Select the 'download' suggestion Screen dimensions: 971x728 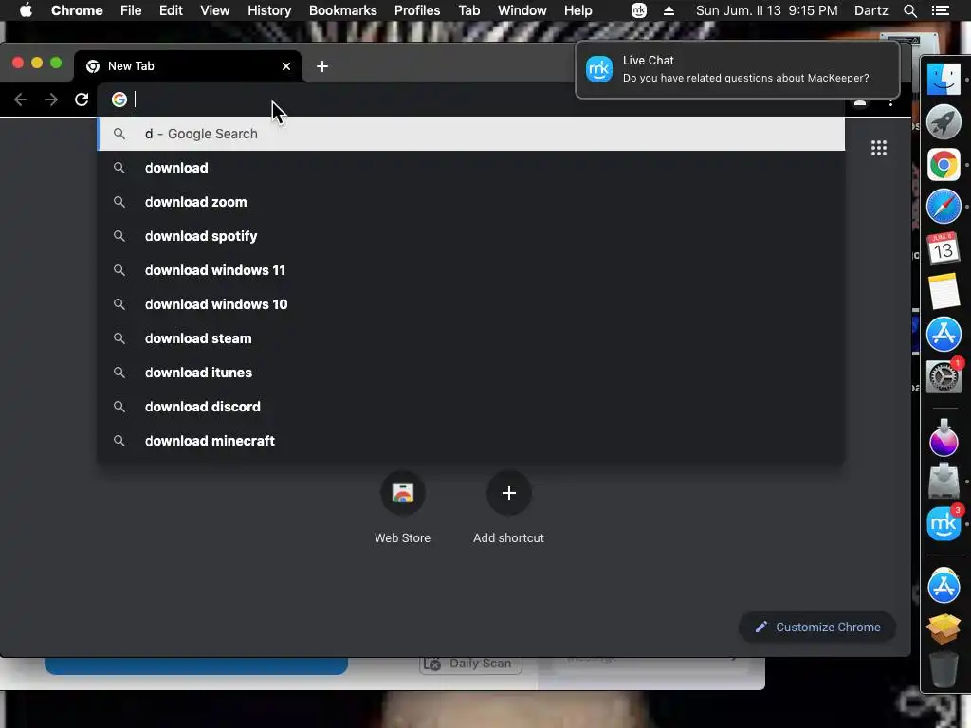click(x=470, y=168)
